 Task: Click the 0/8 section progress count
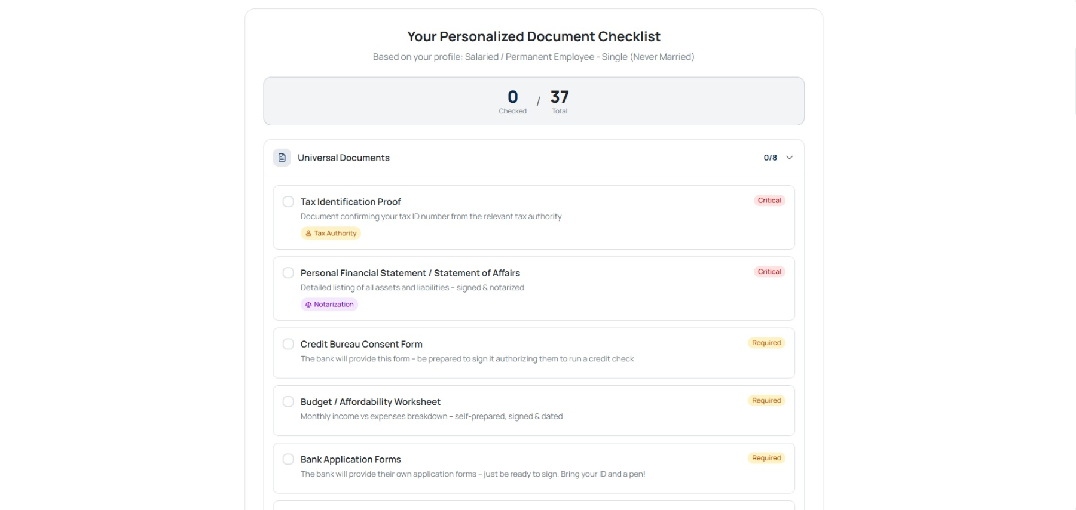(770, 158)
